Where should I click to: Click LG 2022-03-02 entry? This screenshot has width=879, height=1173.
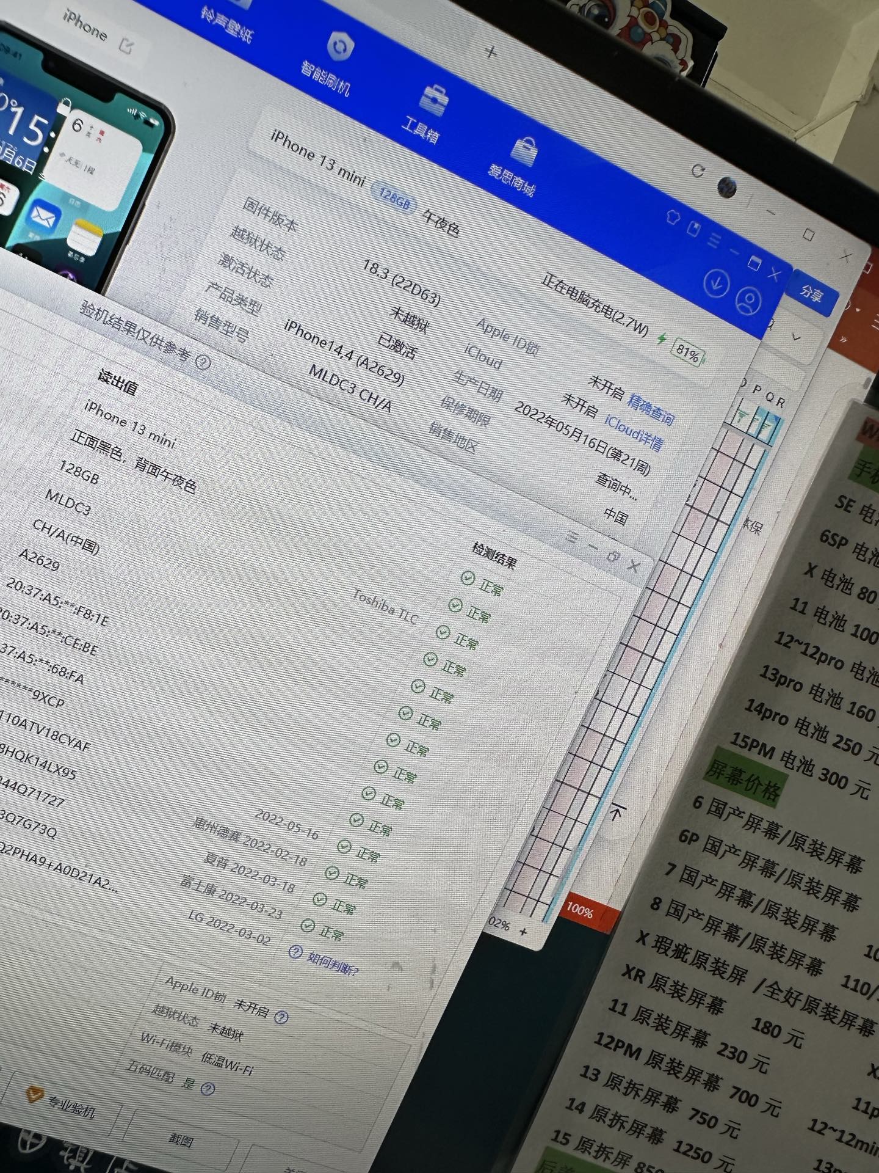[230, 928]
